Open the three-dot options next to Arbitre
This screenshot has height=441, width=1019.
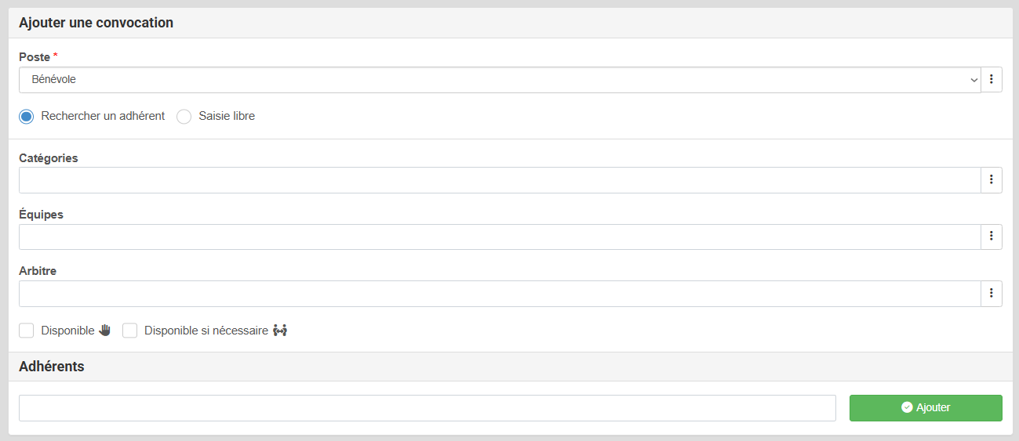pyautogui.click(x=992, y=294)
